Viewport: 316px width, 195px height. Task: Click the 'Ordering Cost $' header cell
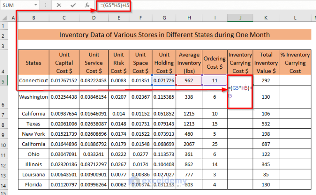pos(215,63)
